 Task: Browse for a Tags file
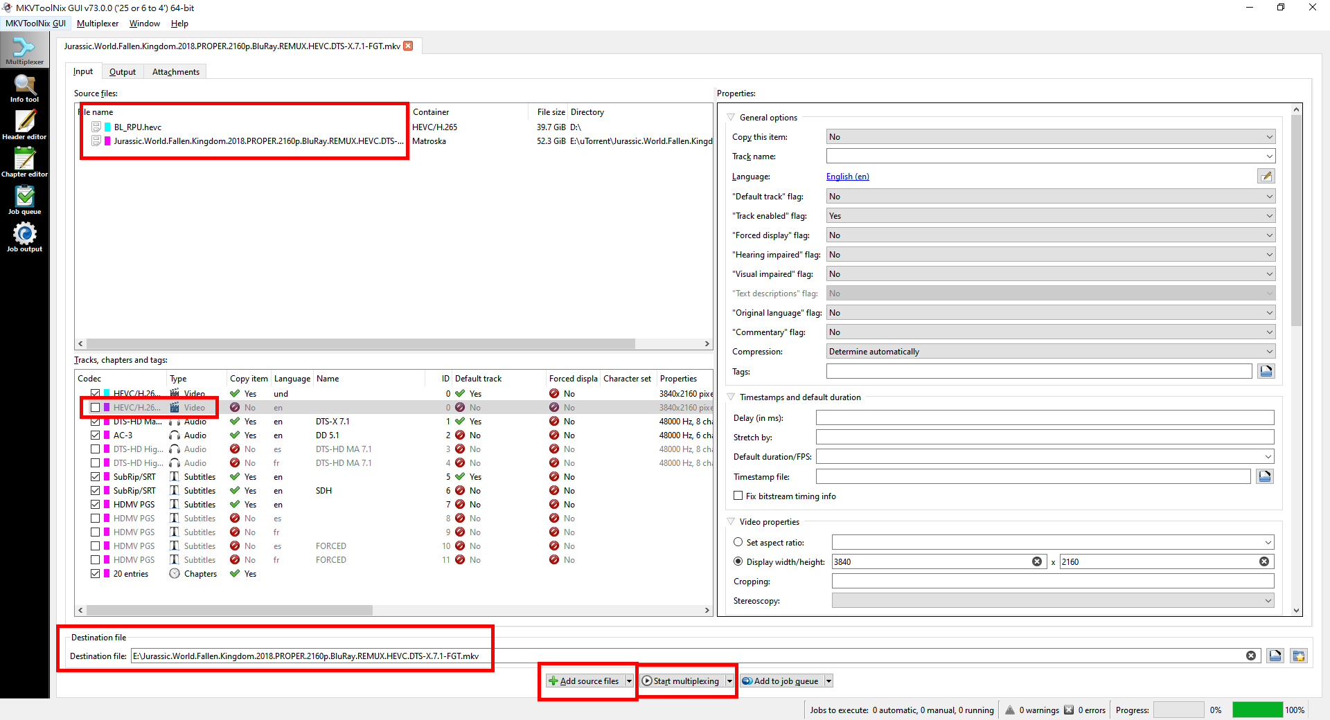pos(1266,372)
